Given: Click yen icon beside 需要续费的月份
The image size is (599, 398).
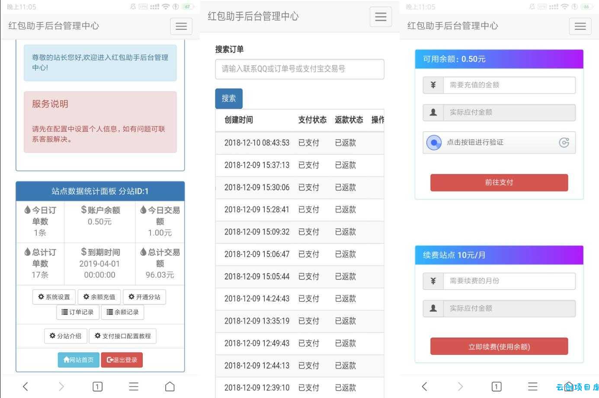Looking at the screenshot, I should 433,281.
